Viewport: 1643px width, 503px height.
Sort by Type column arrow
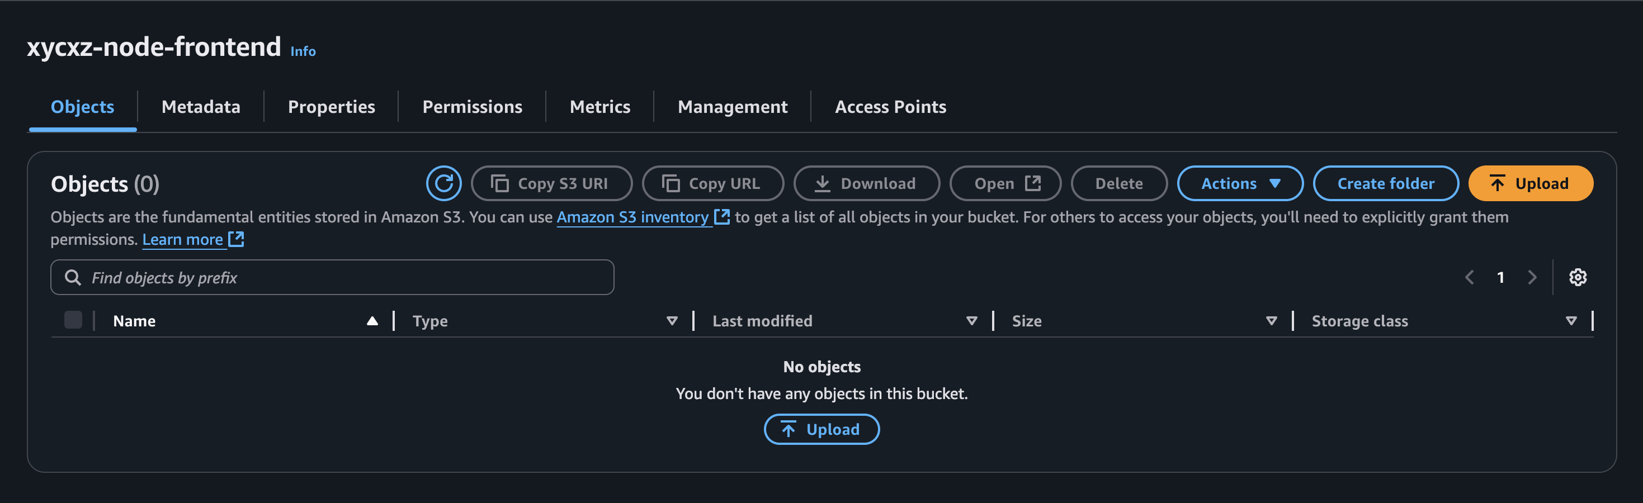(672, 321)
